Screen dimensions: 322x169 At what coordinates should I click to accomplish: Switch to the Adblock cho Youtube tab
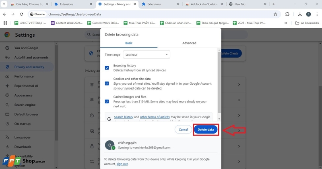[x=204, y=4]
